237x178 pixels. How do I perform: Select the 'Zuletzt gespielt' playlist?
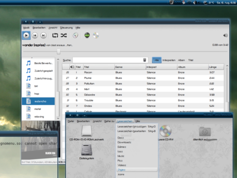(38, 71)
